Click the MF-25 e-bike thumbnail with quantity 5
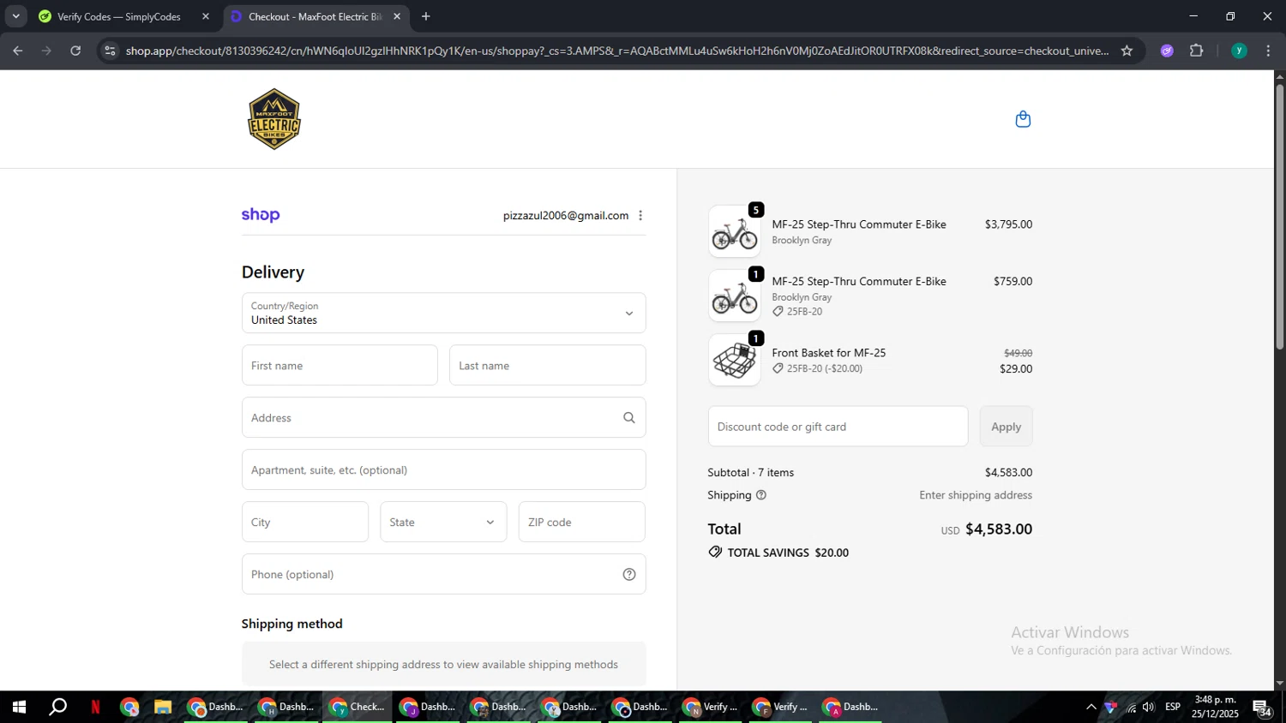This screenshot has height=723, width=1286. (x=735, y=231)
